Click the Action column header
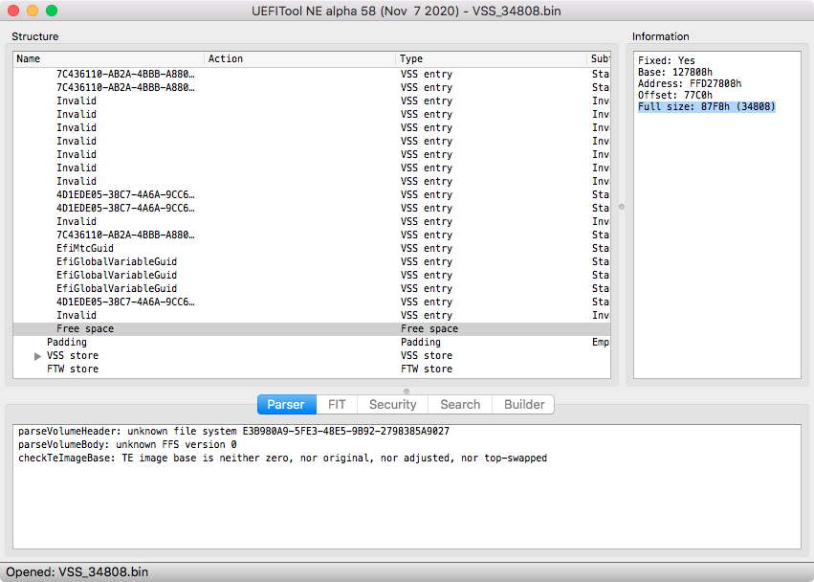This screenshot has height=582, width=814. click(299, 58)
